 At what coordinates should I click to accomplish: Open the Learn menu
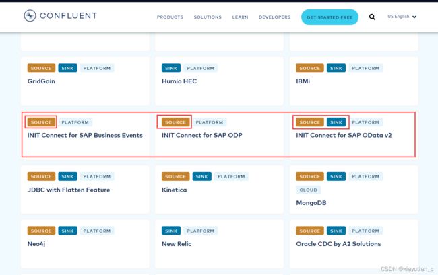pos(240,17)
